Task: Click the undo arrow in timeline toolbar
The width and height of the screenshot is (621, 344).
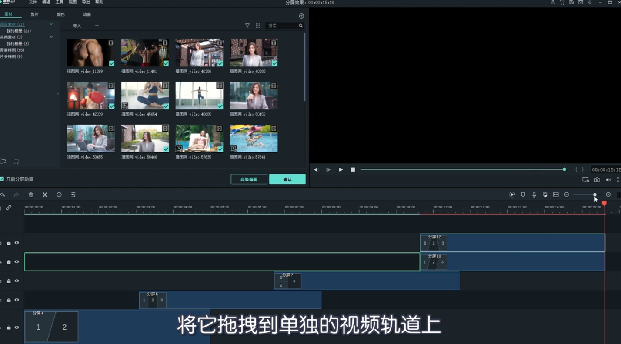Action: [3, 195]
